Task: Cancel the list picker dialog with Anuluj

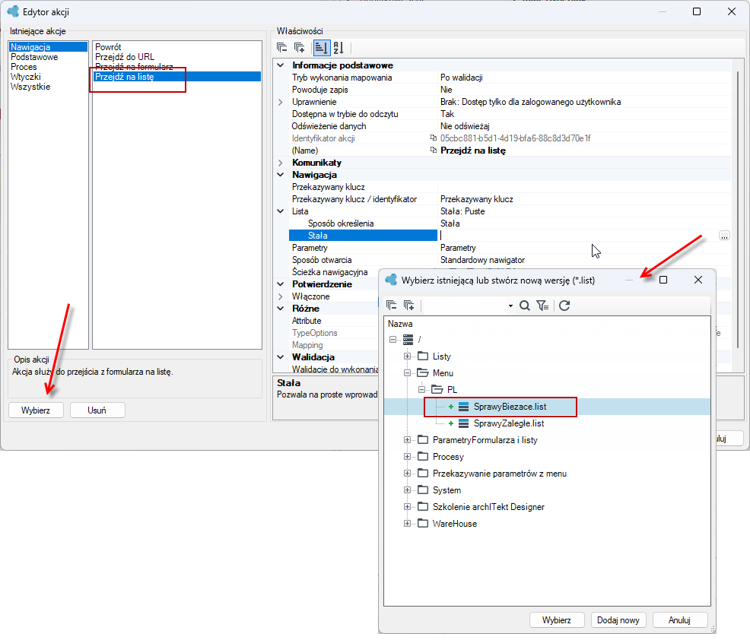Action: [x=680, y=620]
